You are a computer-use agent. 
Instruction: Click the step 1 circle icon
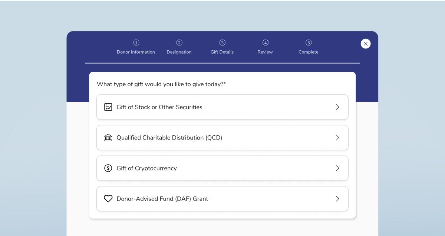point(136,43)
